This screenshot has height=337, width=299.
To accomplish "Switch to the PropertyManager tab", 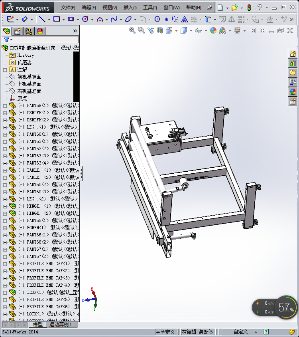I will [18, 32].
